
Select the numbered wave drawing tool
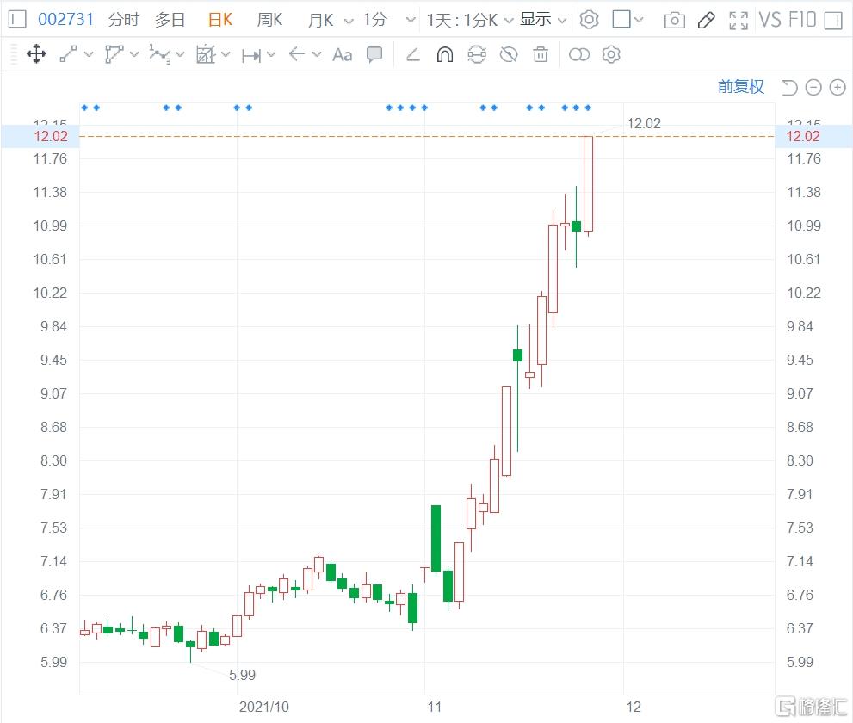tap(160, 54)
